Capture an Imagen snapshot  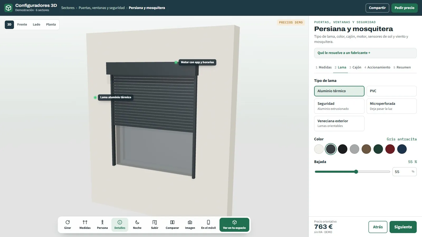click(x=190, y=225)
